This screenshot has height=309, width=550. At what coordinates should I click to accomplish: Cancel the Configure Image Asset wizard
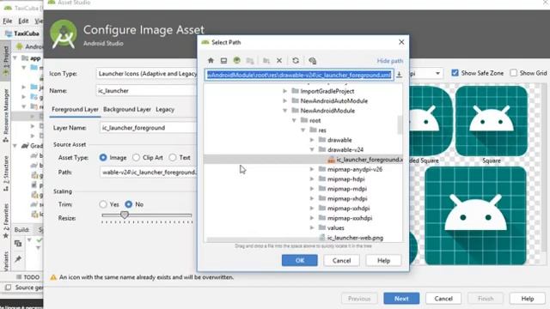tap(443, 299)
